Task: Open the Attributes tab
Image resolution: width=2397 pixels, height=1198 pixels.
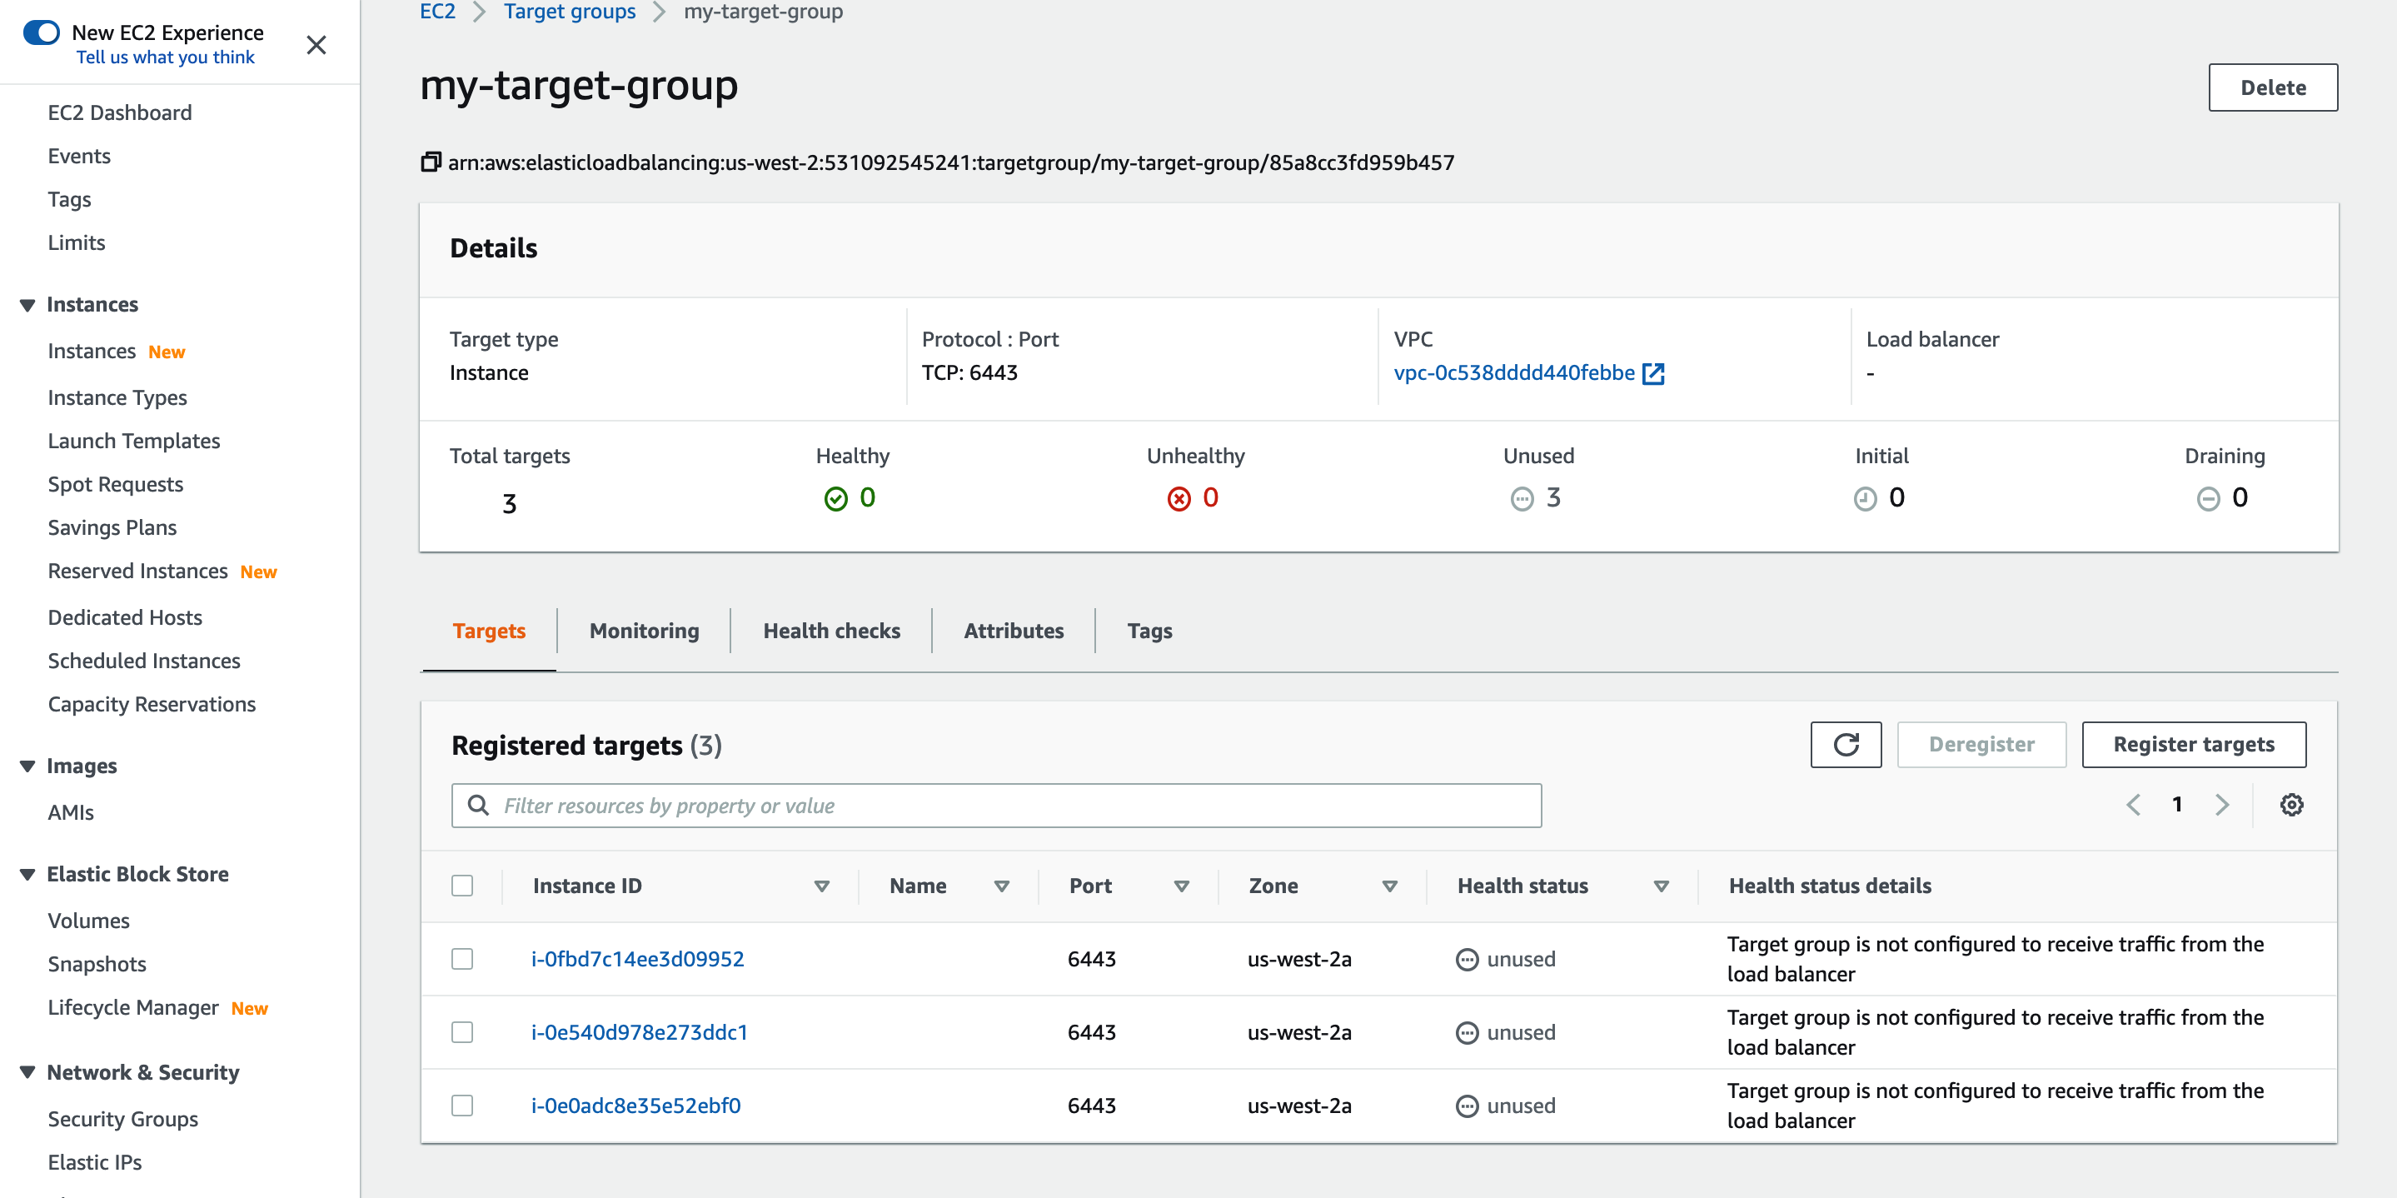Action: tap(1014, 631)
